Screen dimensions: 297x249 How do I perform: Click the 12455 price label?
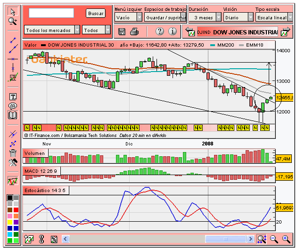coord(284,98)
